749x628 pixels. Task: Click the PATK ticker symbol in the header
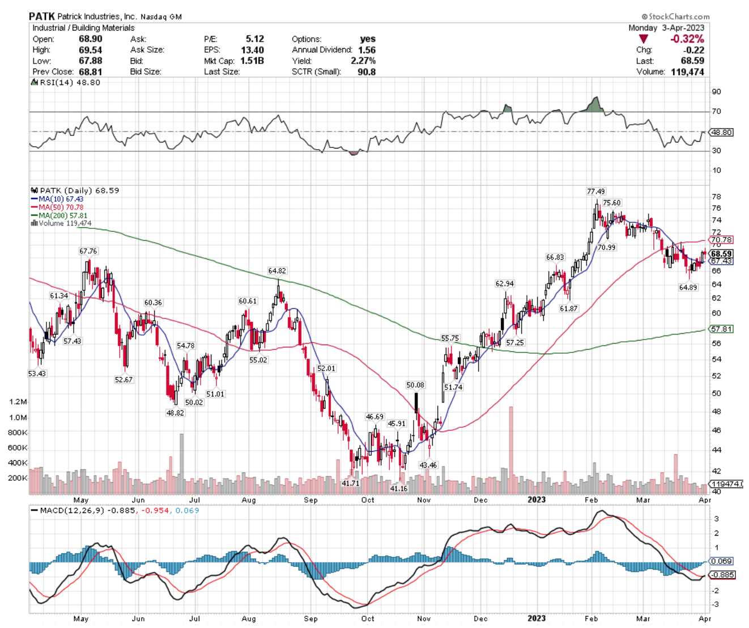click(x=42, y=16)
